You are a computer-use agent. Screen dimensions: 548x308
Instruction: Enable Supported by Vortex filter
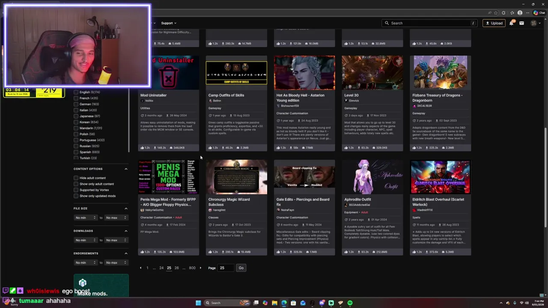point(76,190)
